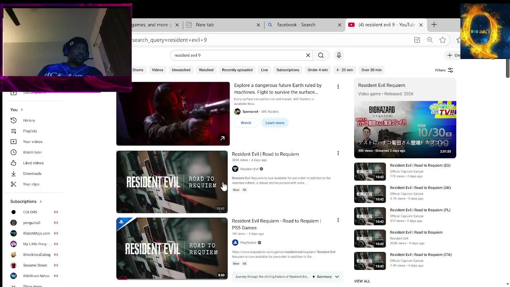Open more options for PS5 Games video

point(338,220)
